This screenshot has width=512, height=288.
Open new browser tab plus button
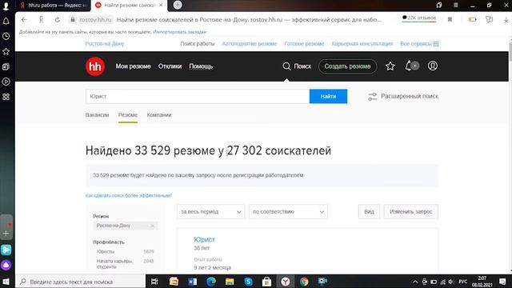click(178, 5)
